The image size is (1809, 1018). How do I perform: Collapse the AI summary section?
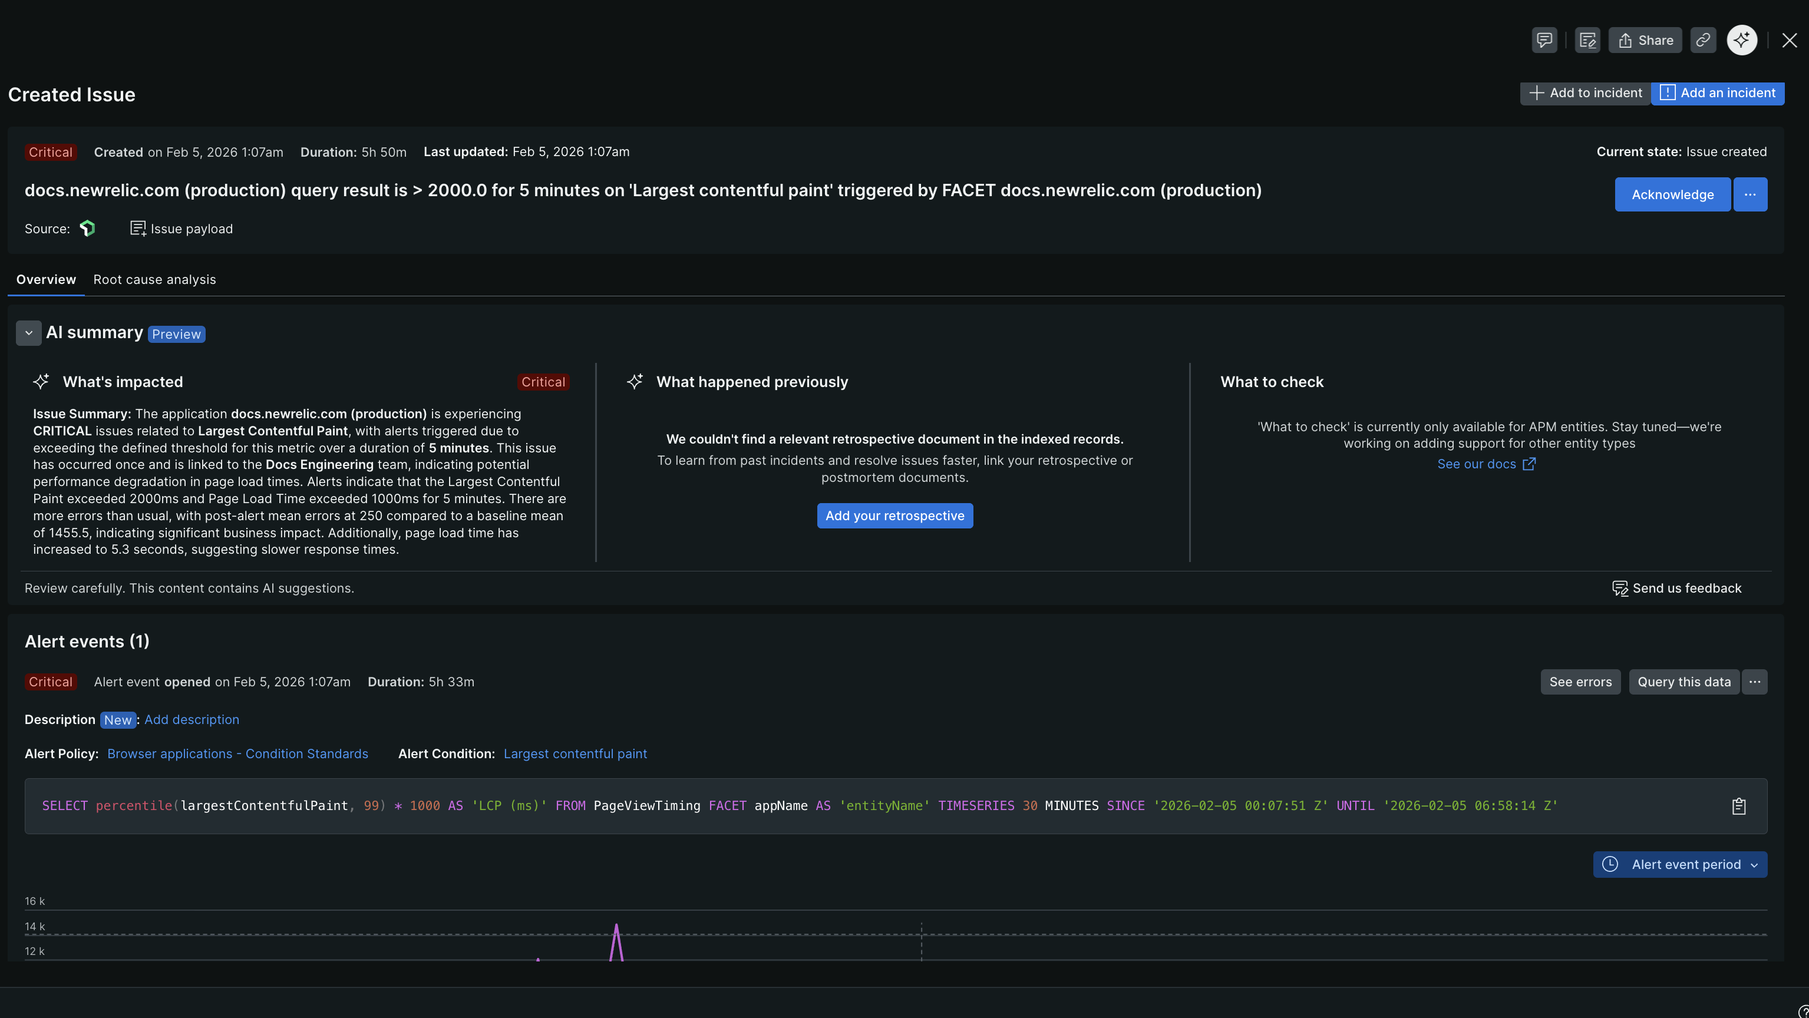29,333
